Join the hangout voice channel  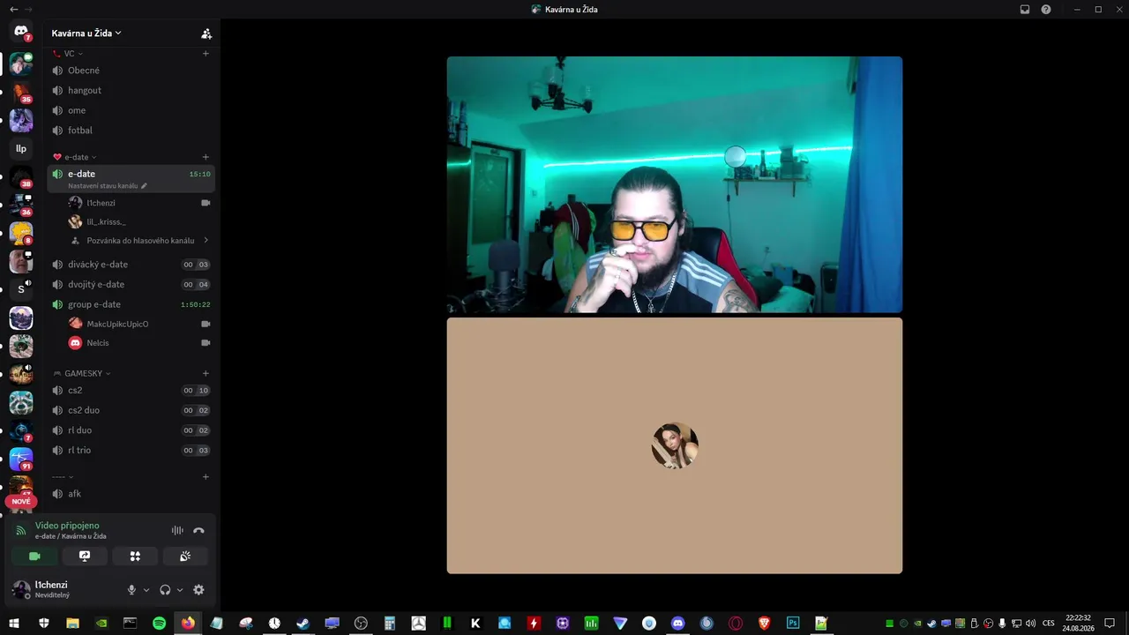coord(131,90)
